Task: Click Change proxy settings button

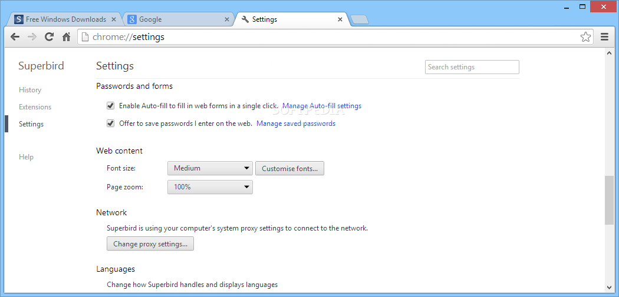Action: click(x=150, y=244)
